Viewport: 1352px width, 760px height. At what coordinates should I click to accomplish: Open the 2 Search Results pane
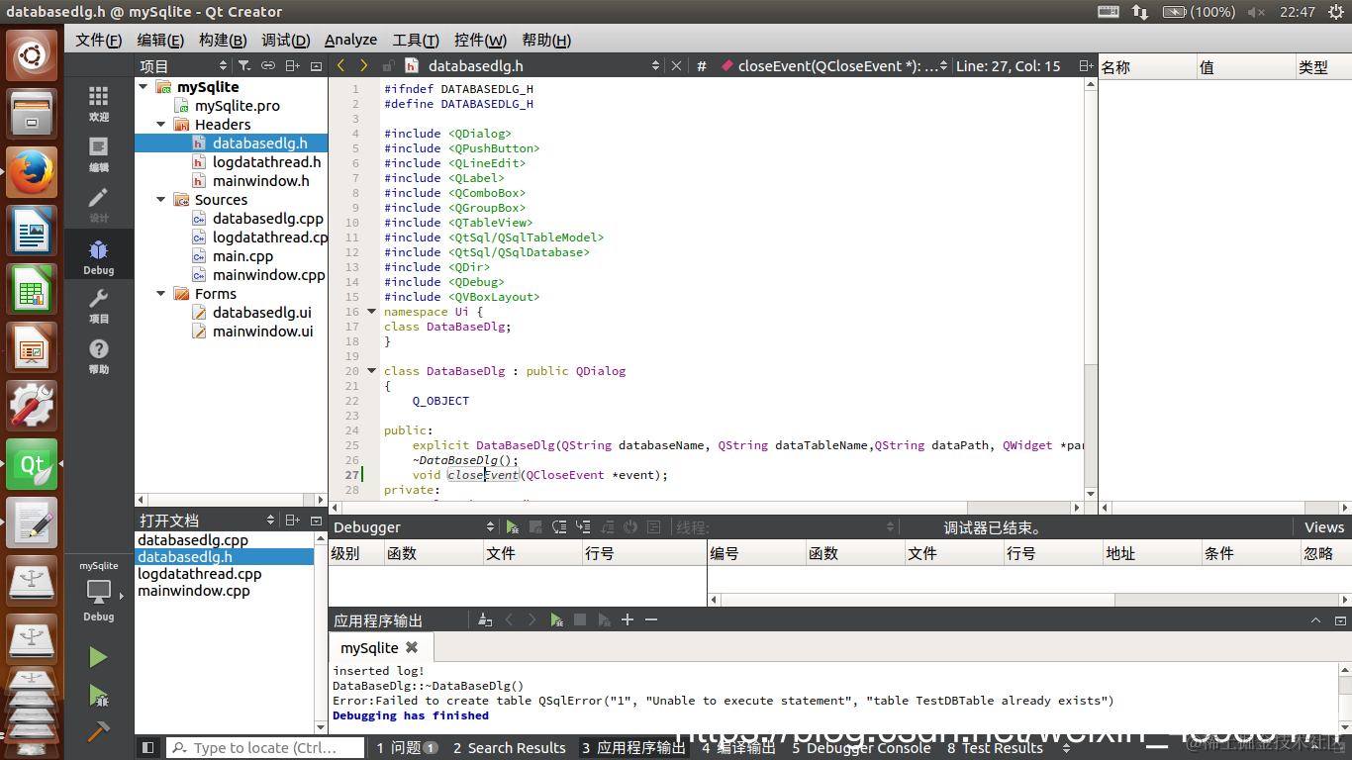click(x=510, y=748)
